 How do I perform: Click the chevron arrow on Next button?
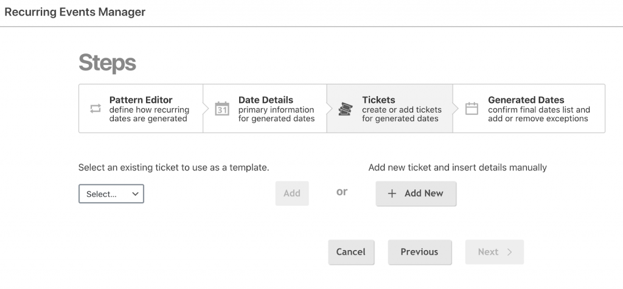click(510, 252)
